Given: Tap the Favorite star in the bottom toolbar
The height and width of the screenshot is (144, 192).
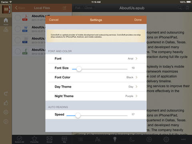Looking at the screenshot, I should point(34,140).
